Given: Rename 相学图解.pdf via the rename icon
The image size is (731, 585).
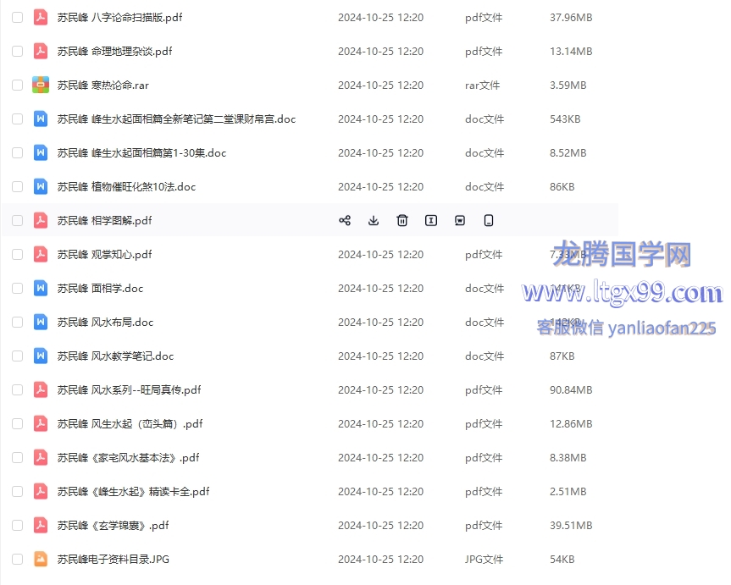Looking at the screenshot, I should click(431, 220).
